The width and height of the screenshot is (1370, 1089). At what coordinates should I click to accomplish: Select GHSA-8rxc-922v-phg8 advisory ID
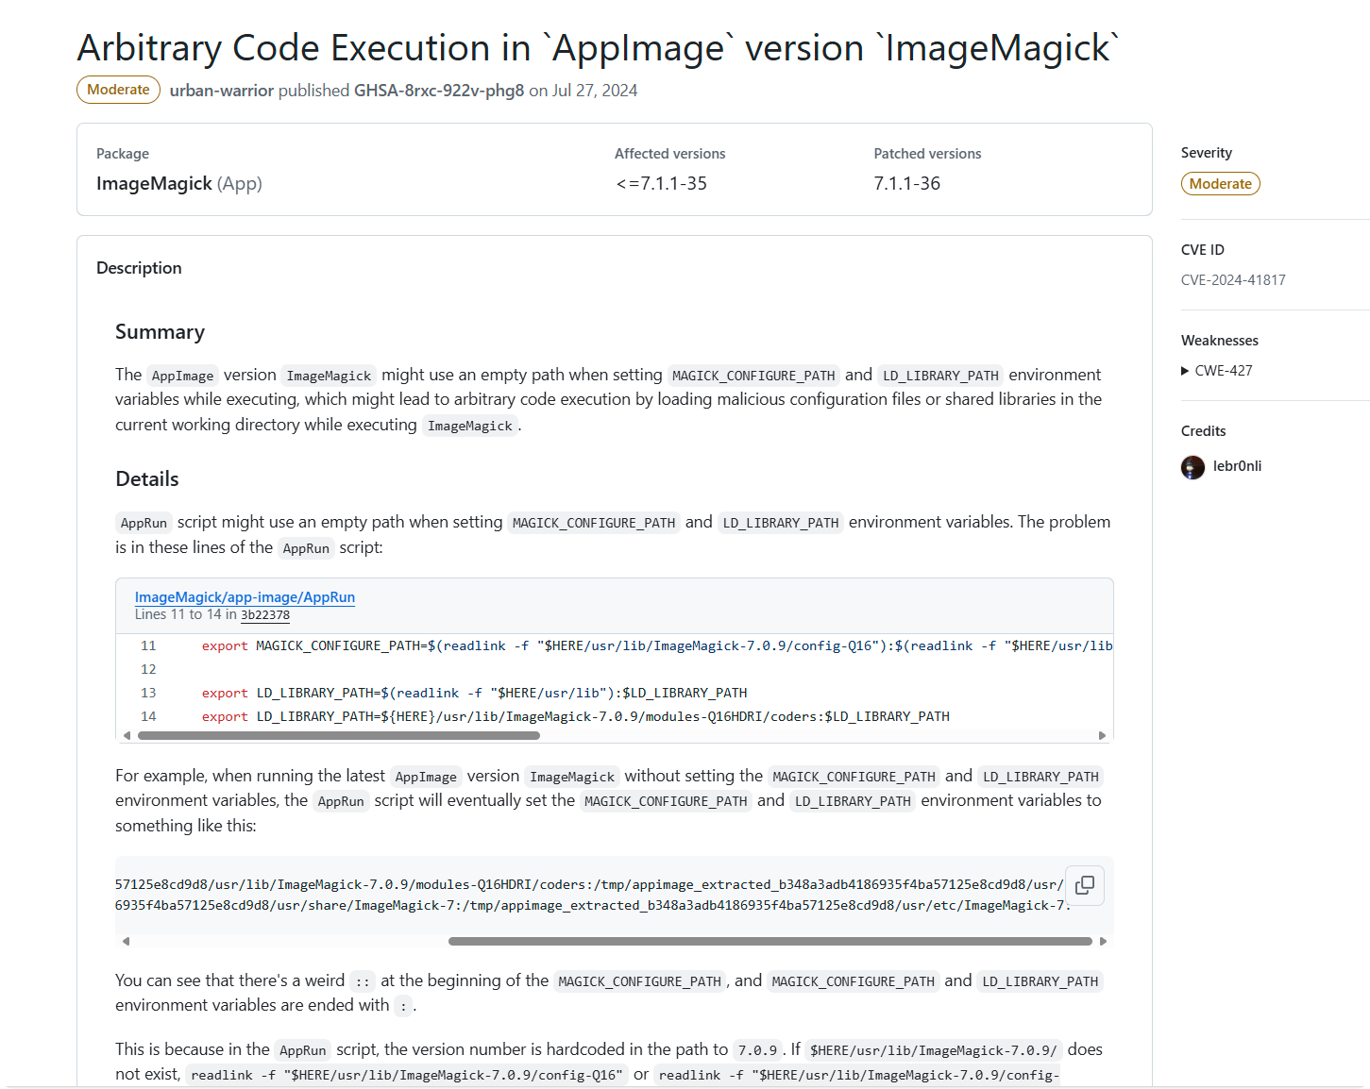pyautogui.click(x=439, y=91)
